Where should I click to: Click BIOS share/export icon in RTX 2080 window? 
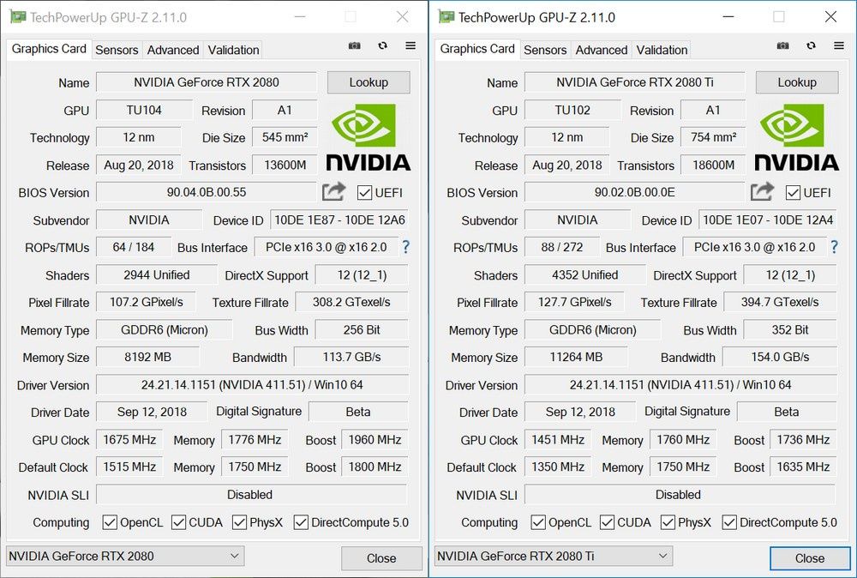tap(334, 191)
